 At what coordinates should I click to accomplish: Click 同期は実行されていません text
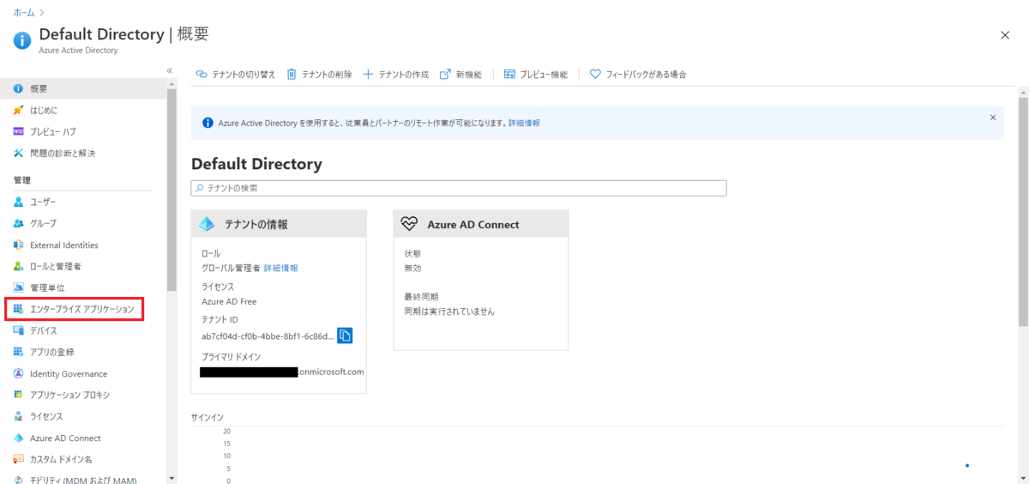tap(449, 312)
